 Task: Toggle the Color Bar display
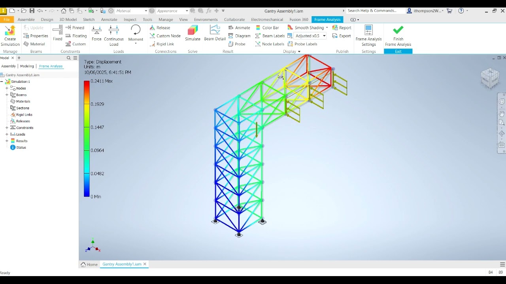pos(267,28)
